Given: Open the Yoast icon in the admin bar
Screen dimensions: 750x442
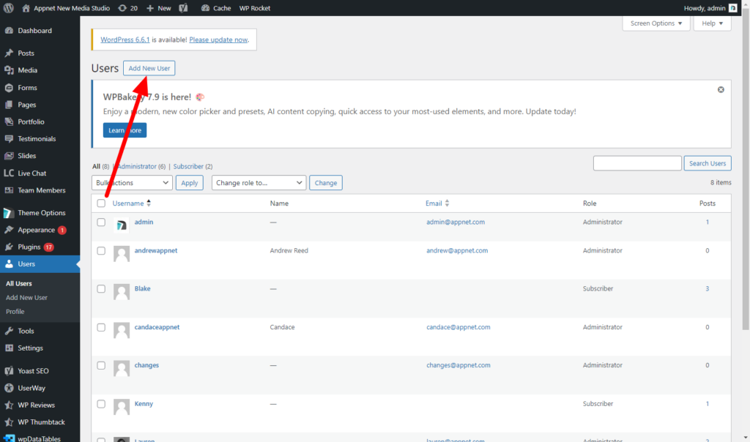Looking at the screenshot, I should 183,8.
